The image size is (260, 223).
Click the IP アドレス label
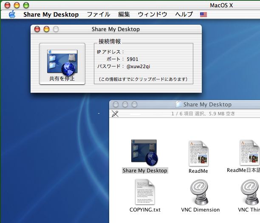coord(110,52)
